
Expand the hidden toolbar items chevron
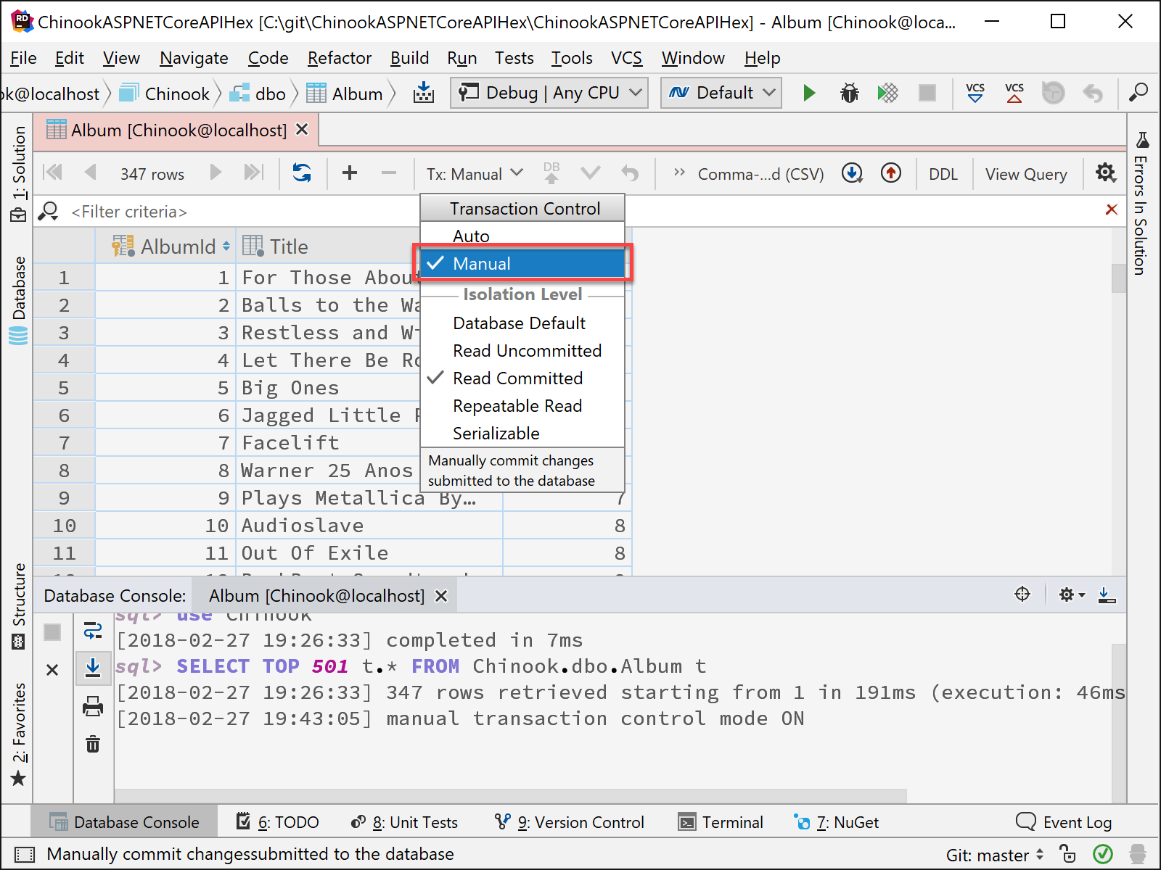pyautogui.click(x=679, y=173)
